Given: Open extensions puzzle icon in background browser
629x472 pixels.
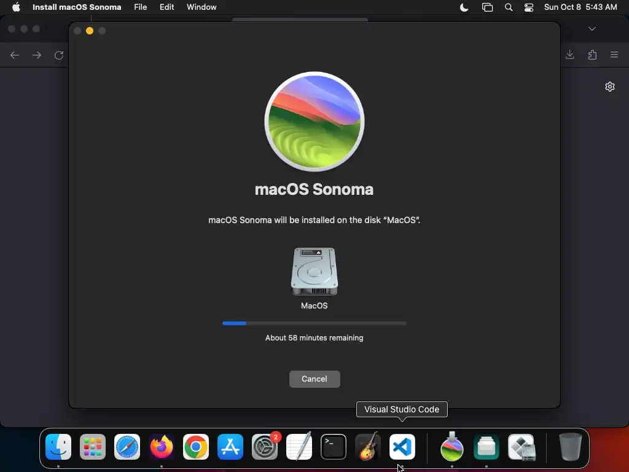Looking at the screenshot, I should pyautogui.click(x=593, y=55).
